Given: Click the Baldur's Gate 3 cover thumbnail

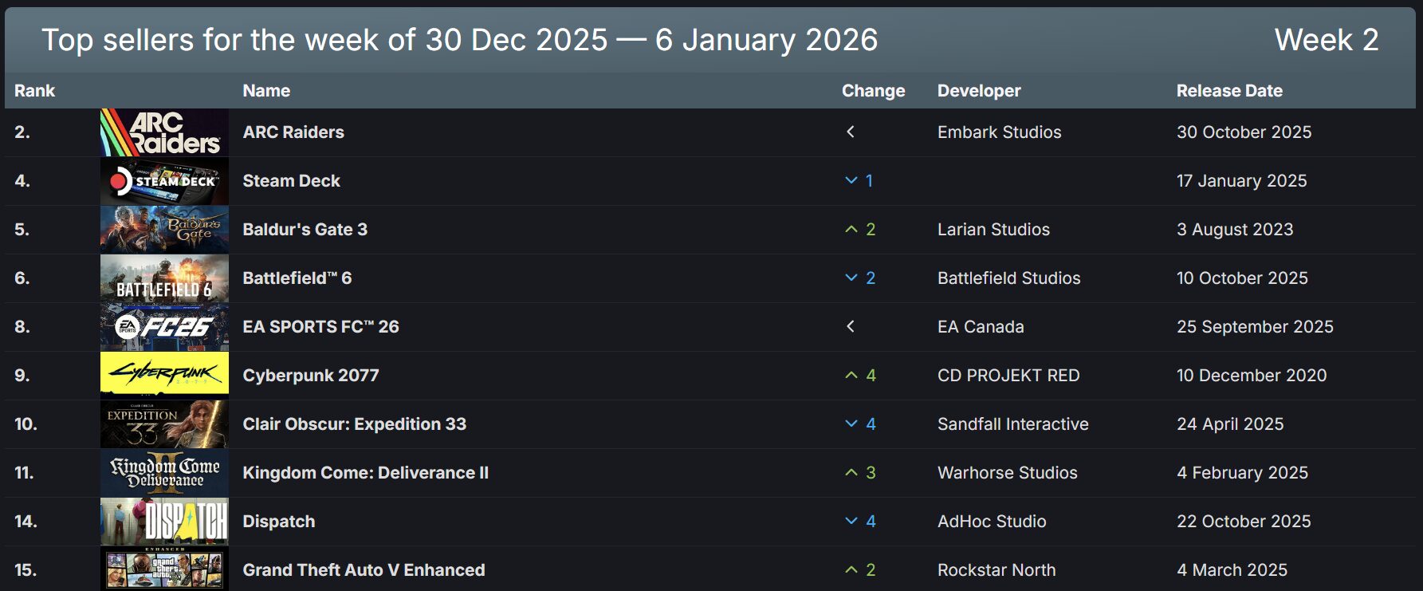Looking at the screenshot, I should point(164,230).
